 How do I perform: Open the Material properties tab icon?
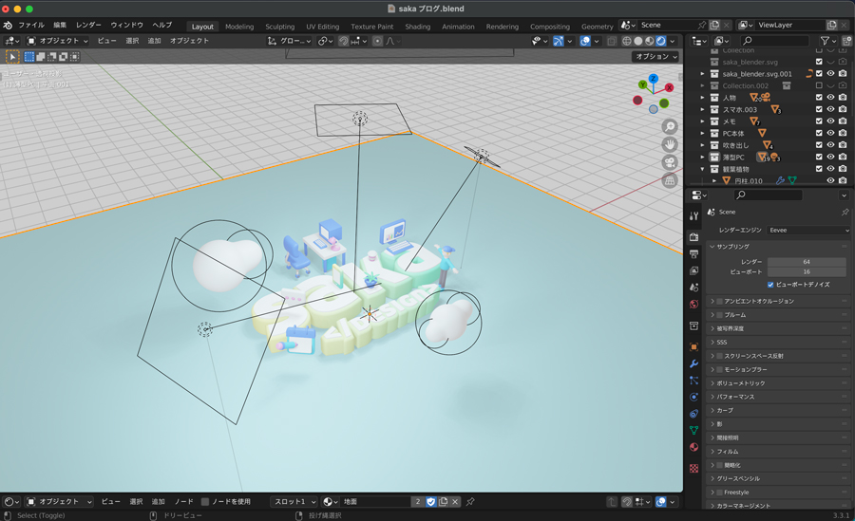(x=693, y=447)
